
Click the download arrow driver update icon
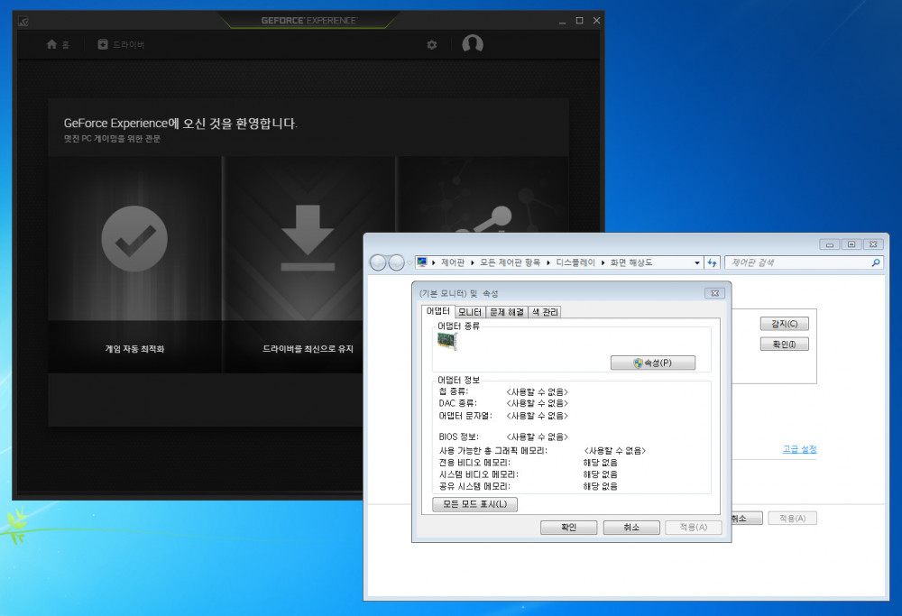[x=308, y=238]
